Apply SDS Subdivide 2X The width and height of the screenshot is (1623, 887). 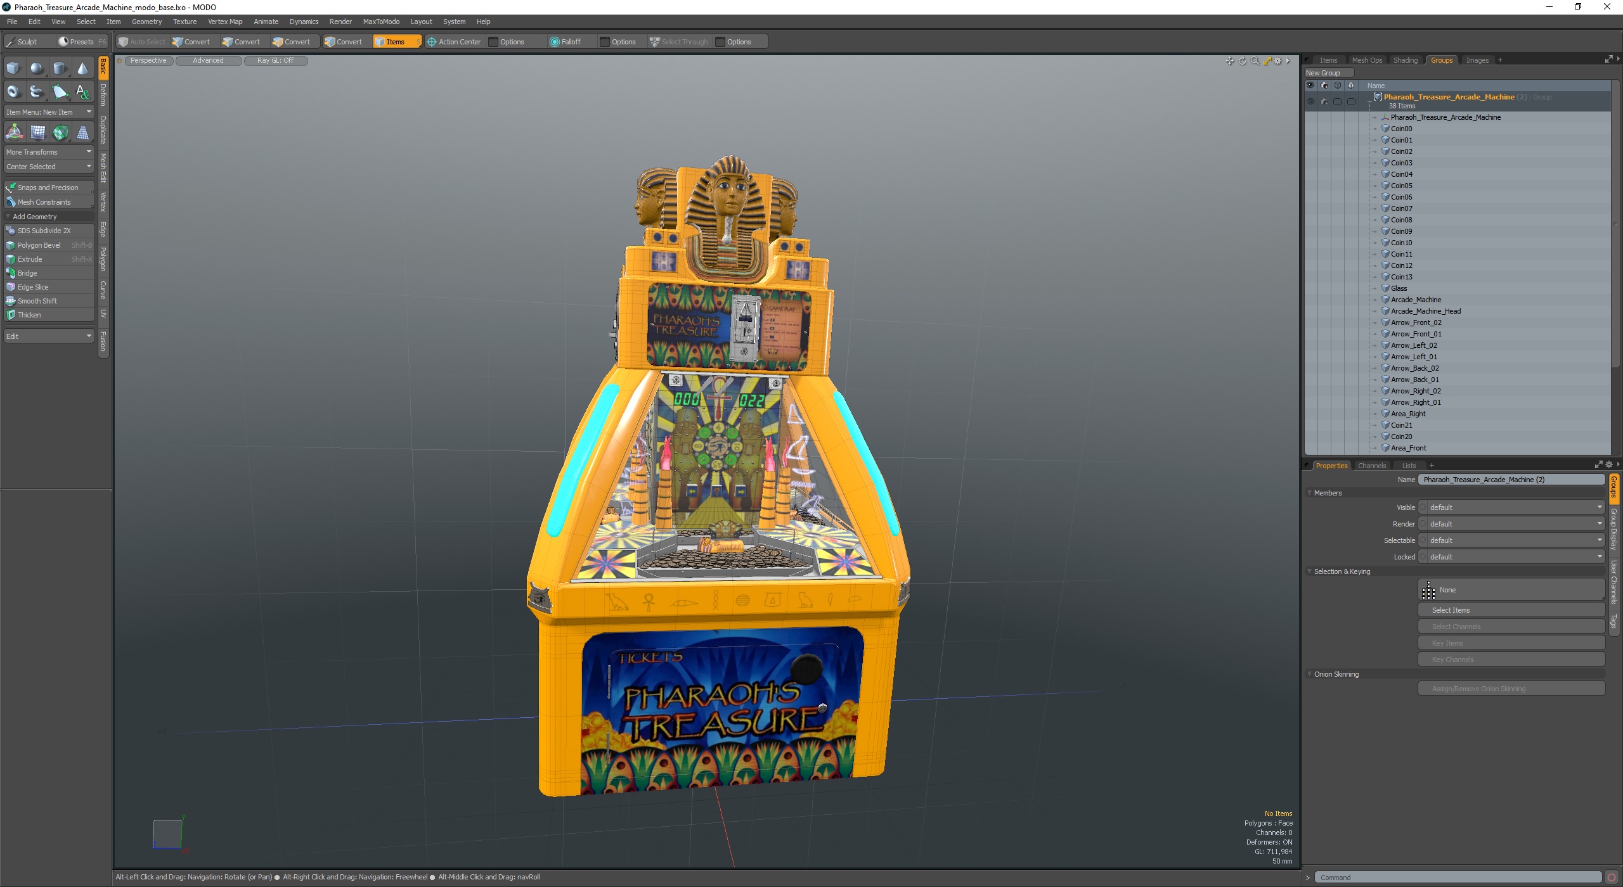pyautogui.click(x=49, y=231)
